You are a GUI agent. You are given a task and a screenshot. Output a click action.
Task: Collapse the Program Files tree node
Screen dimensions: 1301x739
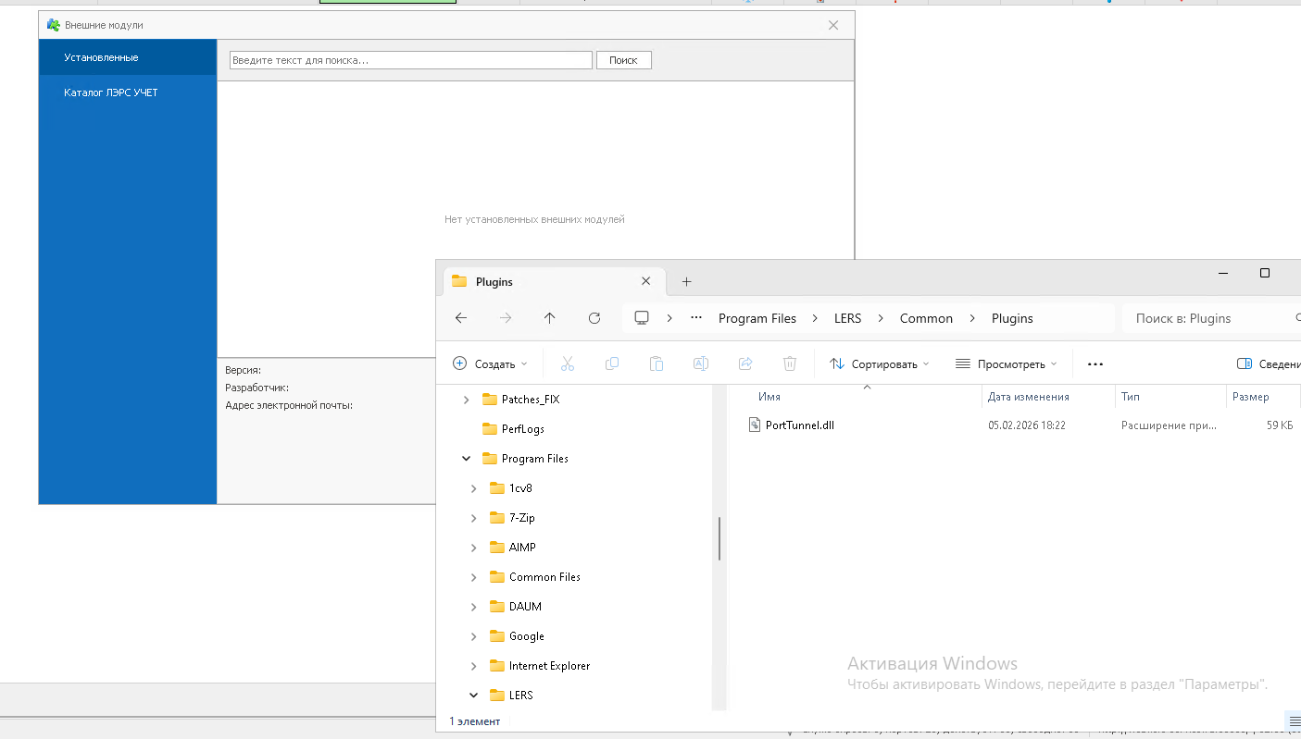pyautogui.click(x=466, y=459)
